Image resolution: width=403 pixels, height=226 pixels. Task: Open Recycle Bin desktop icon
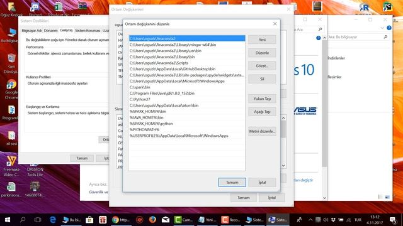[11, 63]
